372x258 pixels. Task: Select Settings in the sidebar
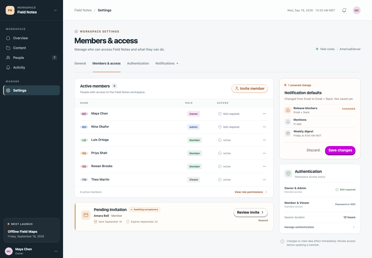click(x=32, y=90)
